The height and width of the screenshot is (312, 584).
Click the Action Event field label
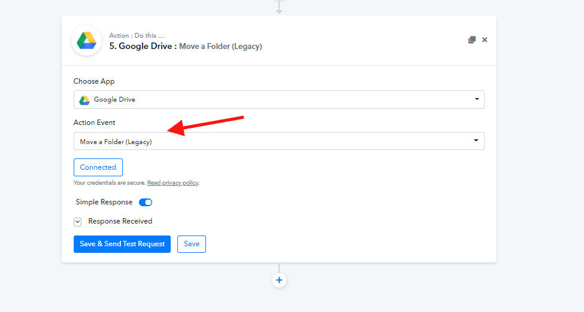point(94,123)
